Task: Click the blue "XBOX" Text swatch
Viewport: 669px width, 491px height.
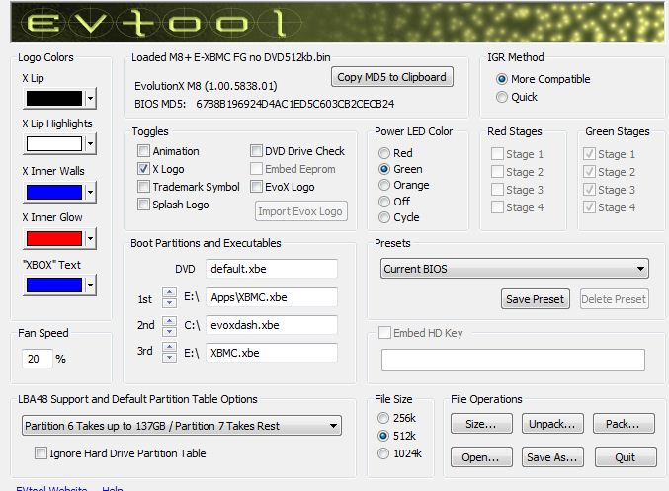Action: point(54,285)
